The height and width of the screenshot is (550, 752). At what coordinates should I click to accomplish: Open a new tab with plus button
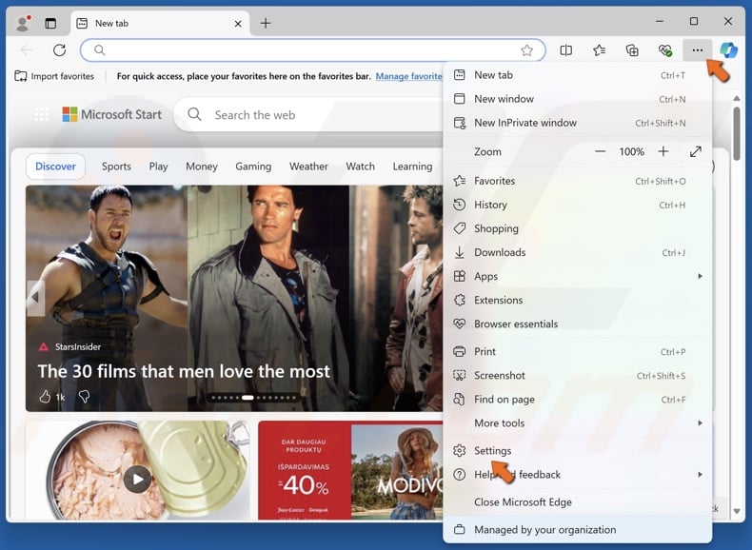coord(266,23)
